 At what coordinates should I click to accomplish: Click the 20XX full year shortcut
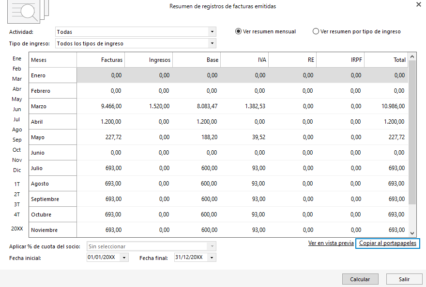point(17,228)
